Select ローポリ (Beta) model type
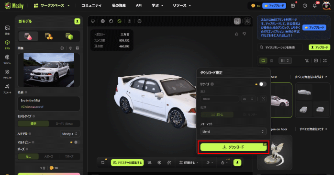334x175 pixels. [x=64, y=124]
